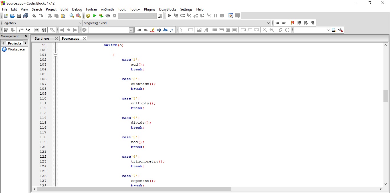Toggle regex search .* icon
This screenshot has width=390, height=193.
172,30
